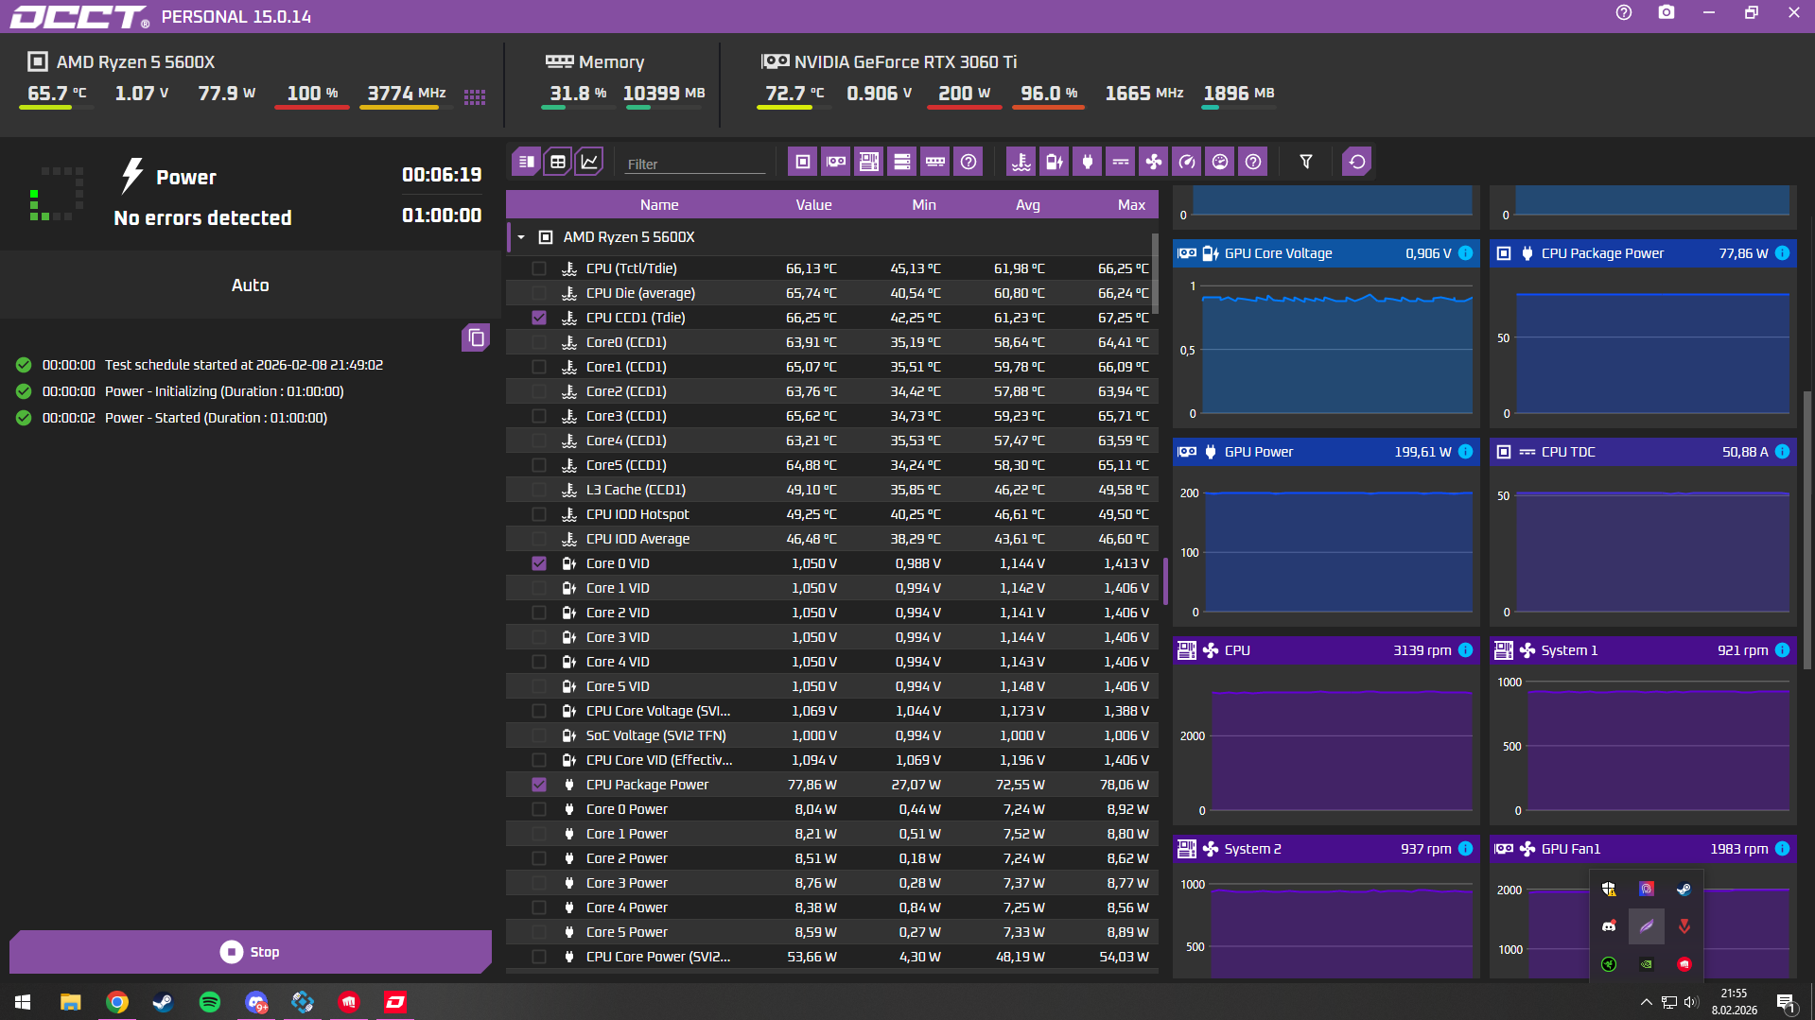The height and width of the screenshot is (1020, 1815).
Task: Open info for GPU Core Voltage graph
Action: tap(1465, 253)
